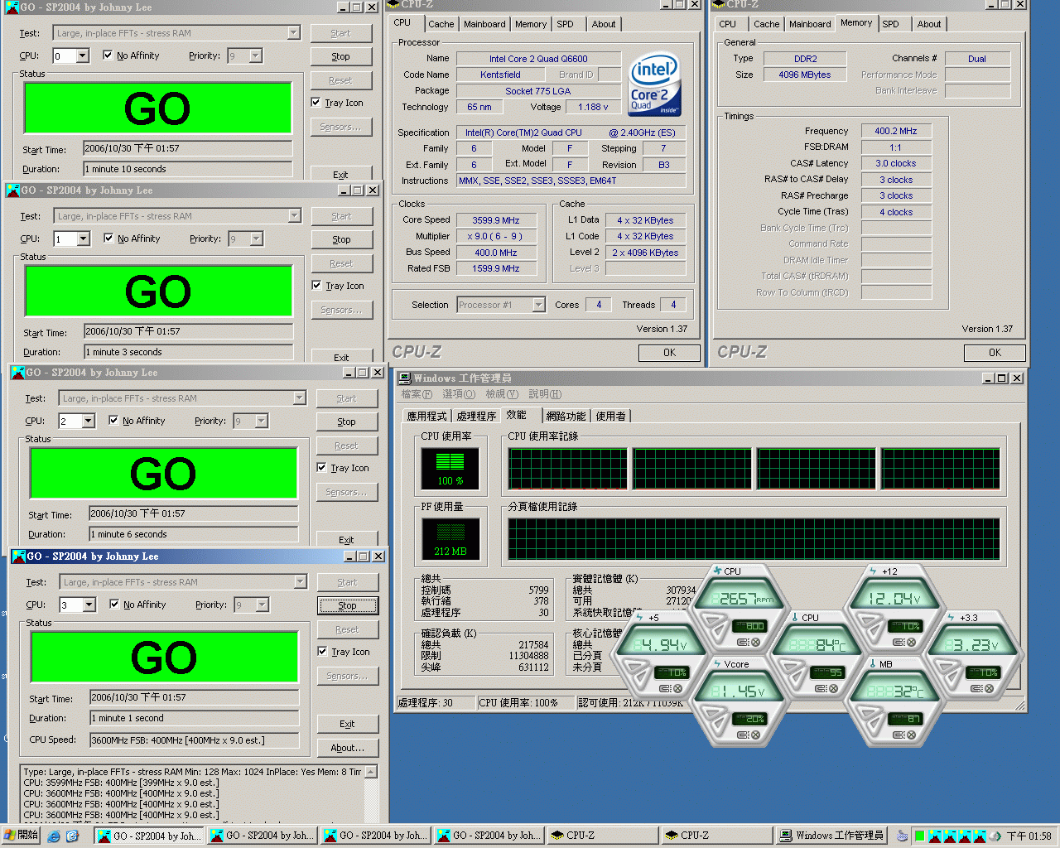Click the memory Frequency value 400.2 MHz
1060x848 pixels.
[896, 131]
